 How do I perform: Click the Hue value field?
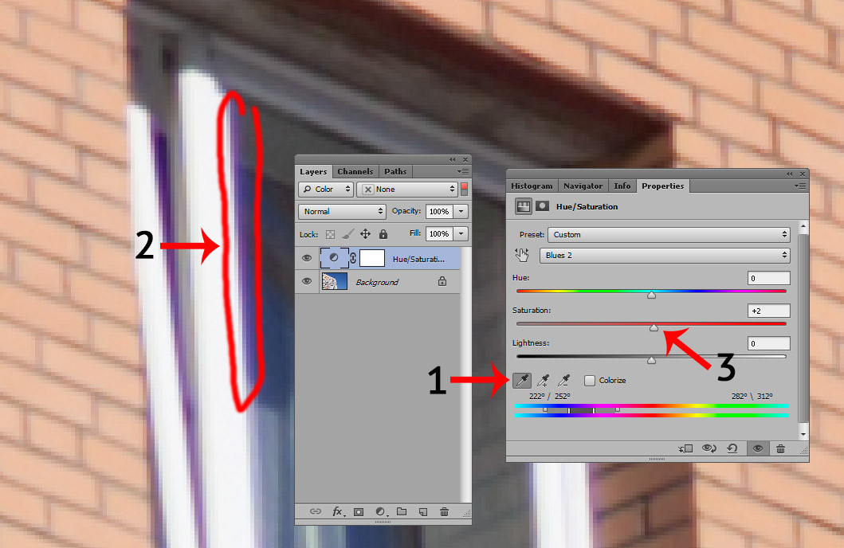coord(768,278)
